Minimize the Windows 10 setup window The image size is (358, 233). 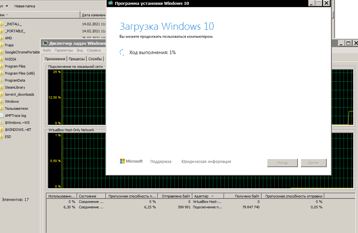point(312,3)
